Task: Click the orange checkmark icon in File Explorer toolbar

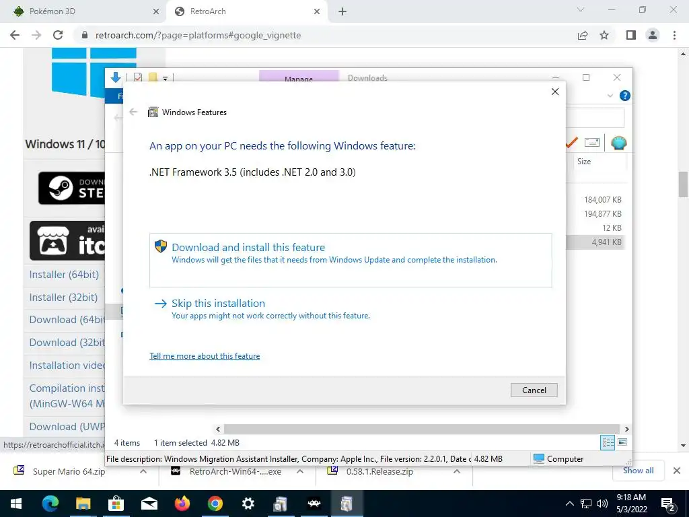Action: [572, 143]
